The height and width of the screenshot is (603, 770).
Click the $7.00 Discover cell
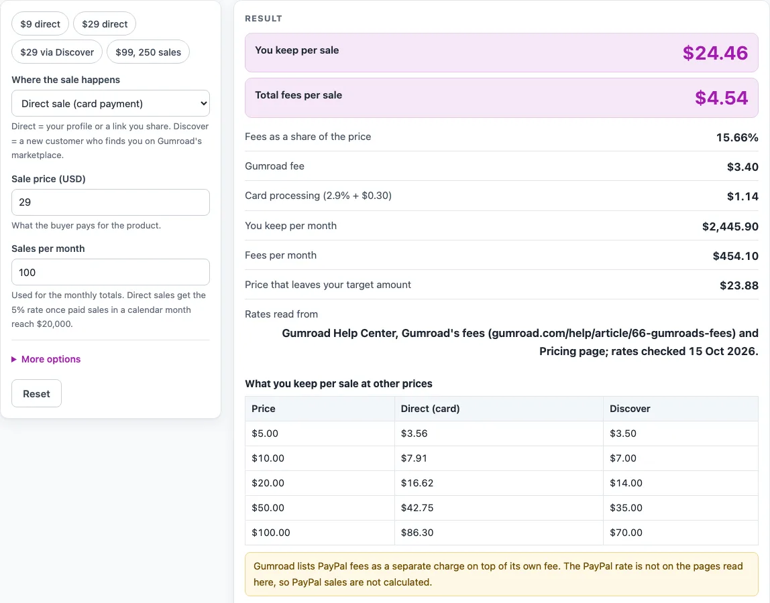click(681, 458)
